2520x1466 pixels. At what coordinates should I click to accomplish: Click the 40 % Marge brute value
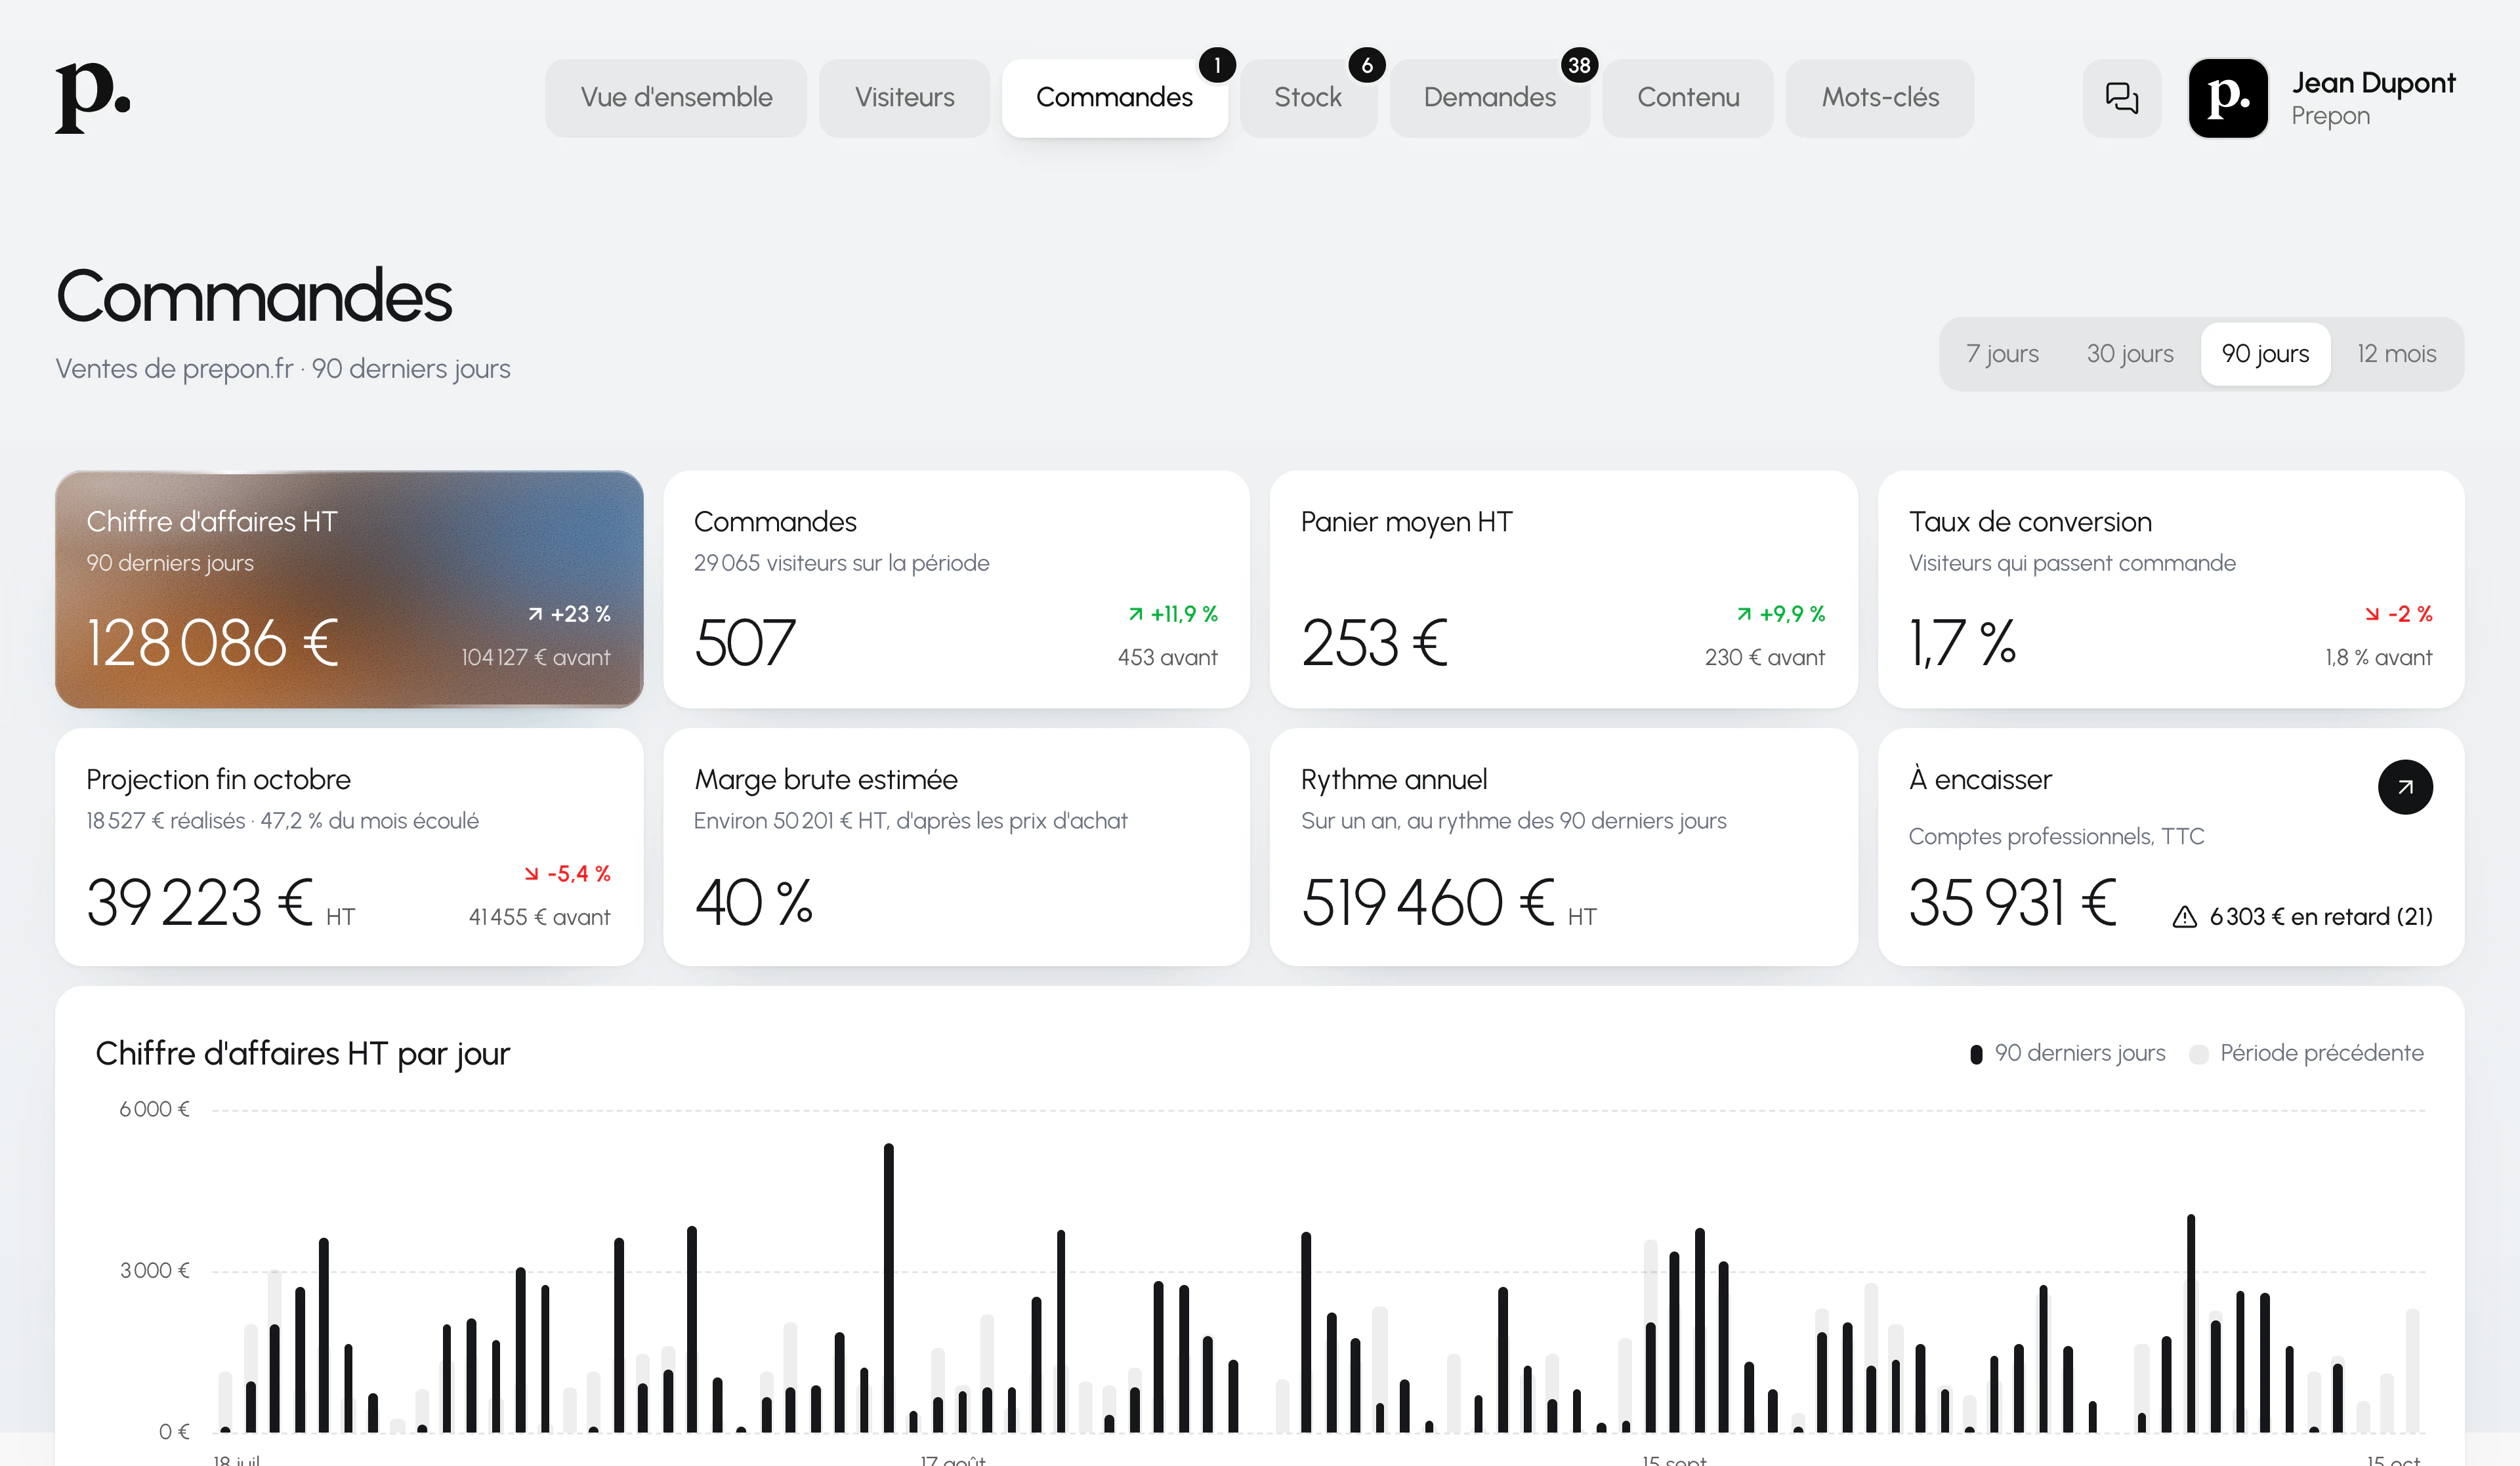coord(753,903)
